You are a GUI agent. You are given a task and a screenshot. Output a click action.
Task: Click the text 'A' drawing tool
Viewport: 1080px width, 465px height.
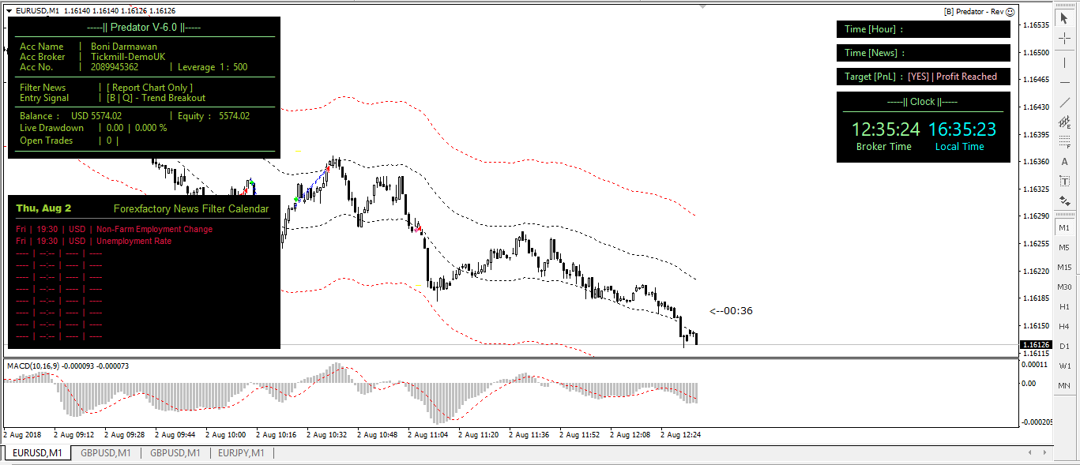pyautogui.click(x=1064, y=162)
